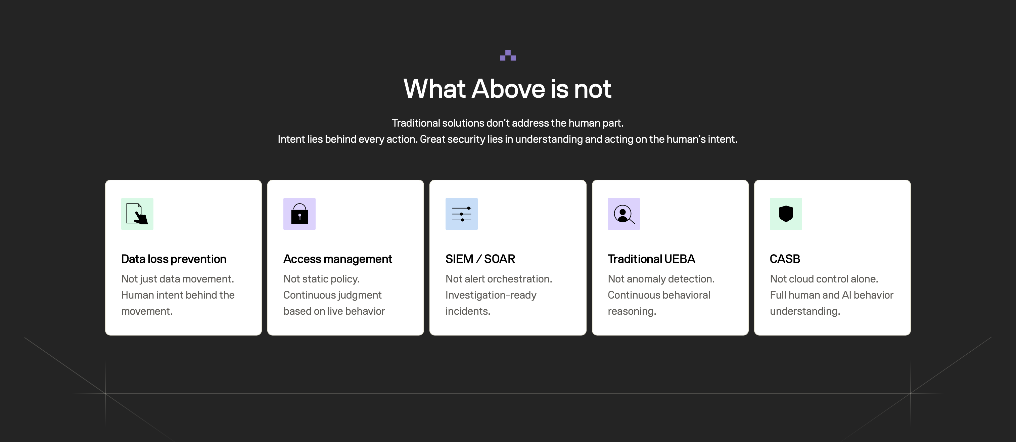Click the shield icon on CASB card

coord(786,214)
